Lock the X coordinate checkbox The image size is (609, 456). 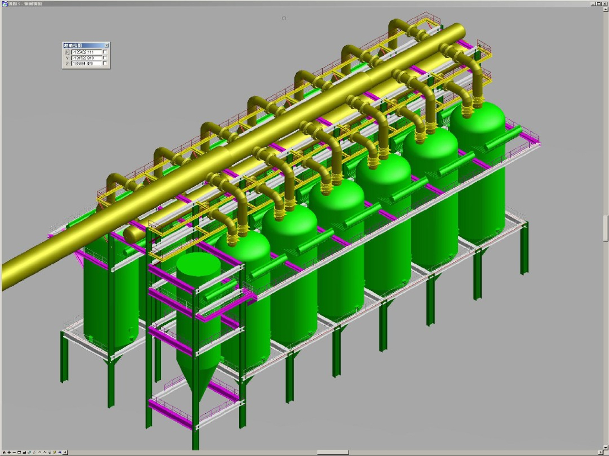click(105, 52)
